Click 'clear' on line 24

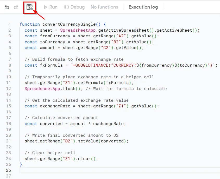84,159
